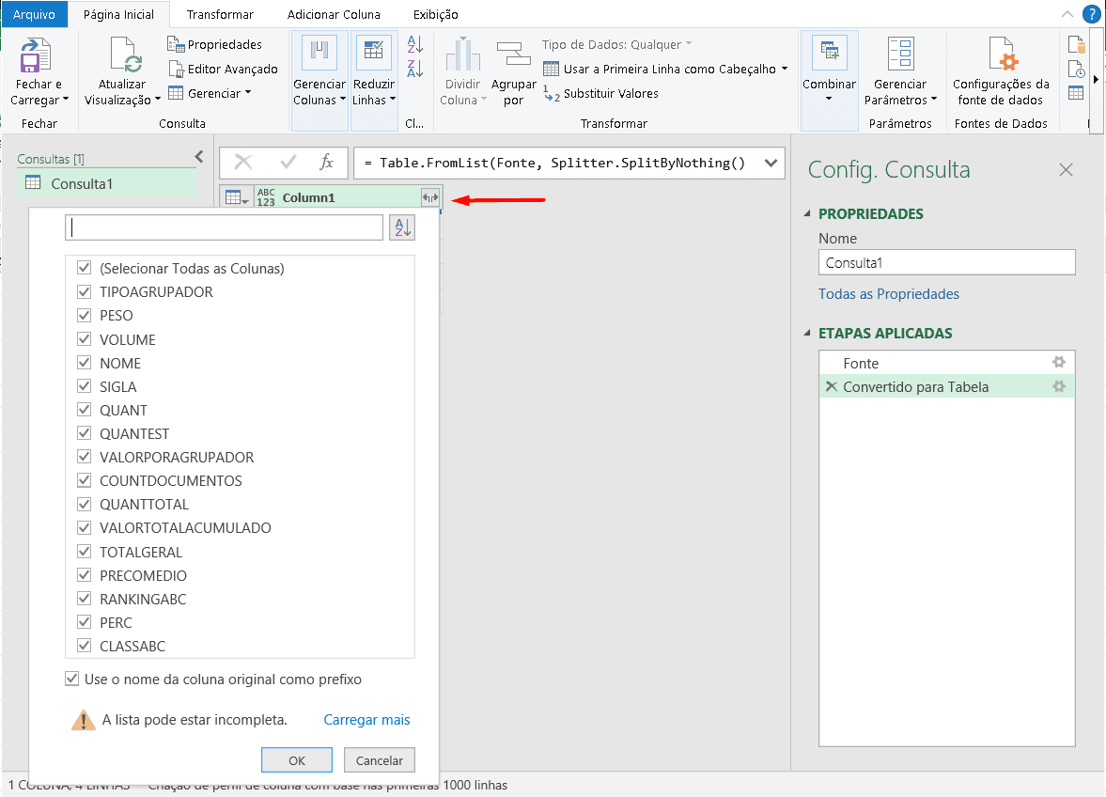Switch to the Transformar tab

[x=220, y=14]
